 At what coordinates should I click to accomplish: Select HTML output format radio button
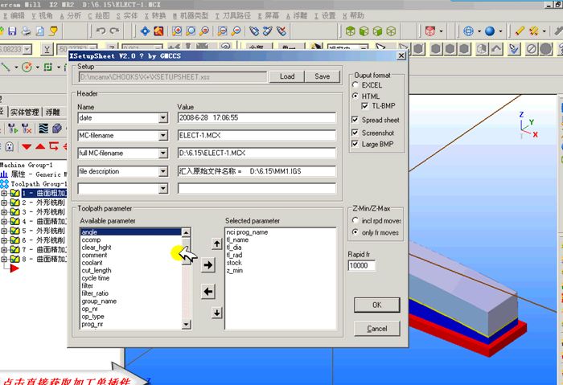tap(355, 96)
